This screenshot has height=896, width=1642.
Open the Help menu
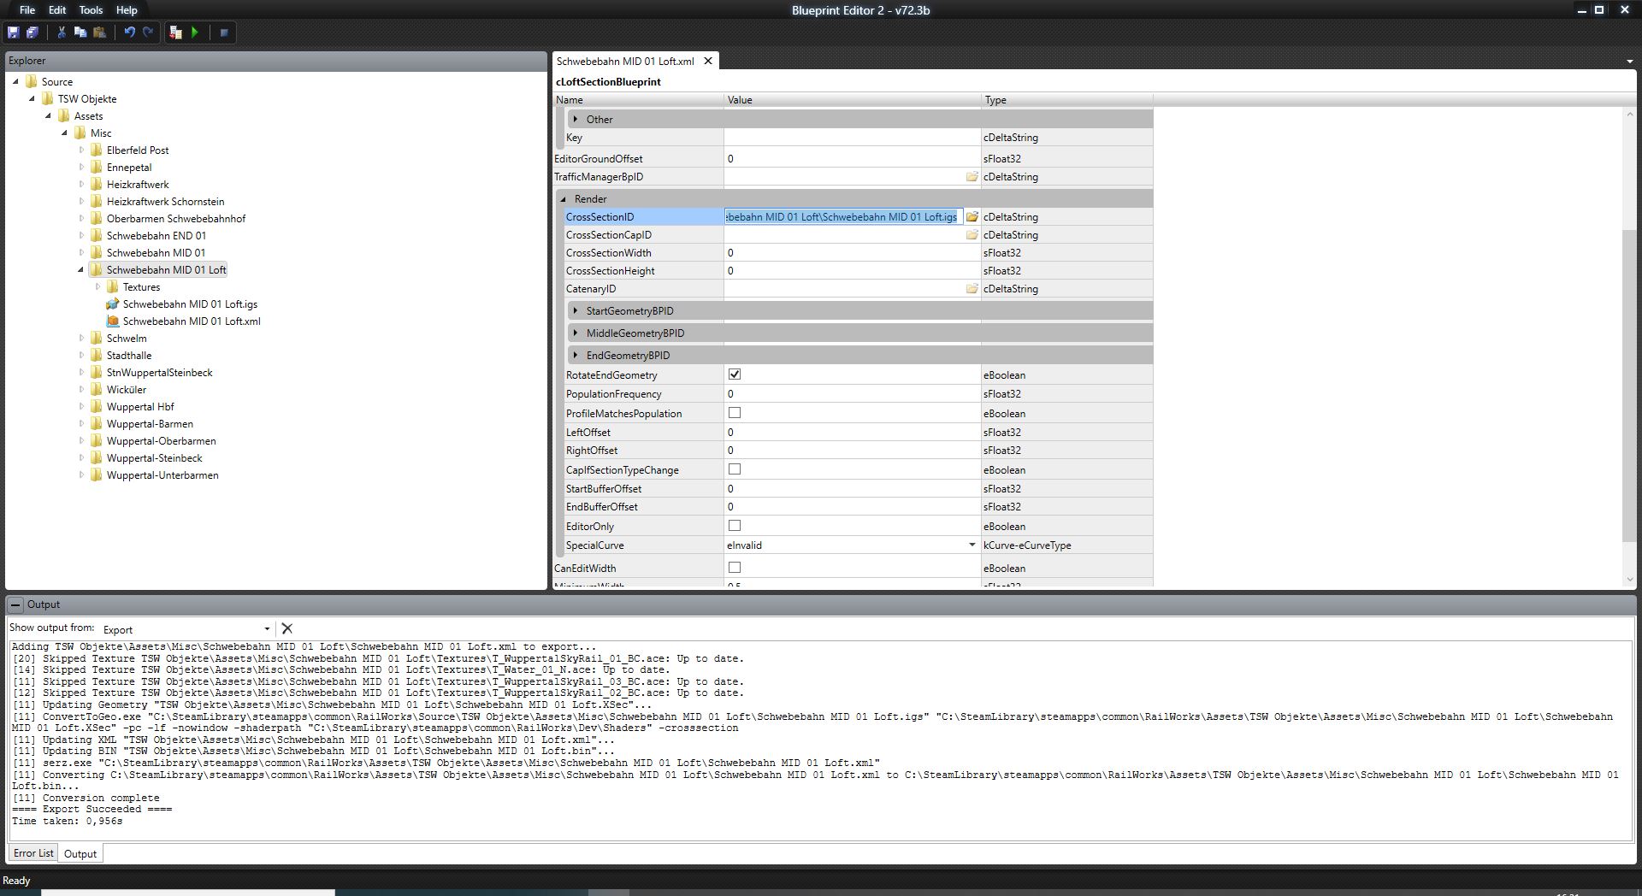point(127,10)
